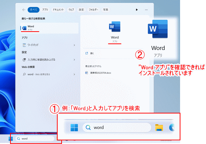The height and width of the screenshot is (144, 206).
Task: Open the recent file 20220704.docx
Action: (98, 73)
